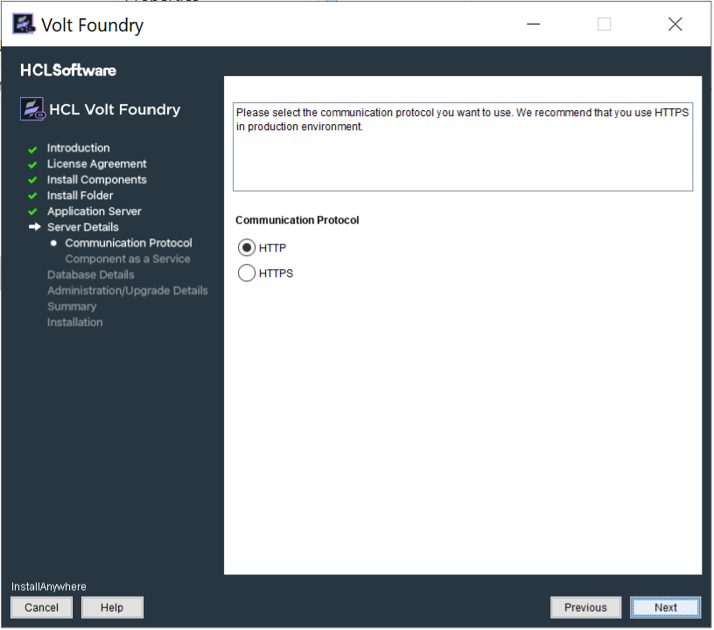Click the HCLSoftware brand text

click(68, 71)
